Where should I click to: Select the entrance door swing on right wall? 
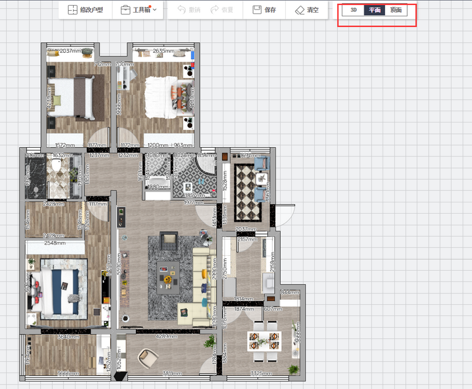pos(285,216)
